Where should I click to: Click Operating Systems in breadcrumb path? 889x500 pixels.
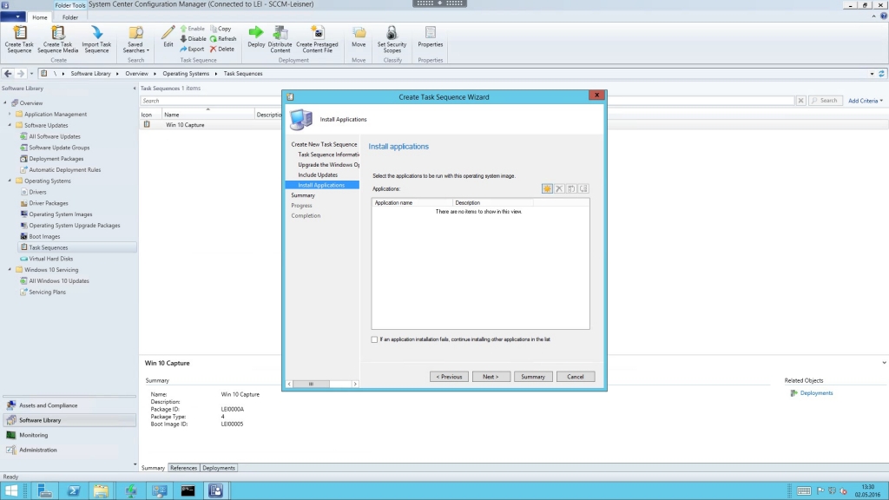186,74
